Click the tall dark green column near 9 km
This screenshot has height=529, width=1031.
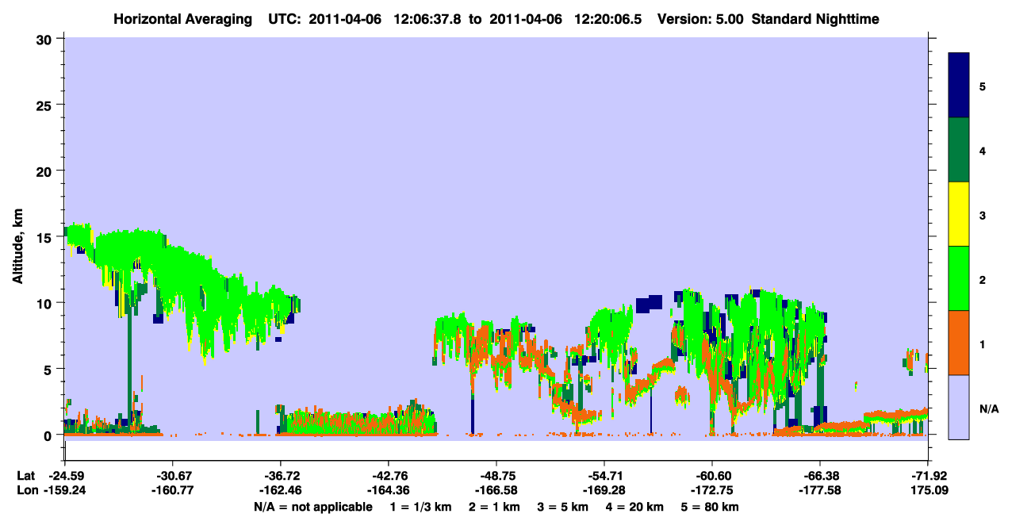pos(129,357)
